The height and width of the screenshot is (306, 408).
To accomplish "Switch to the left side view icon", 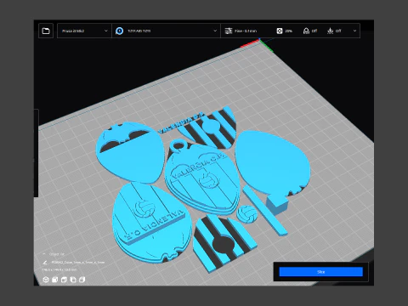I will (73, 280).
